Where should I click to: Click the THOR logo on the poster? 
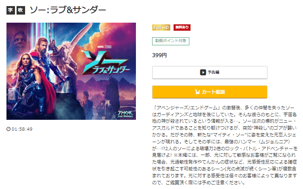(125, 114)
